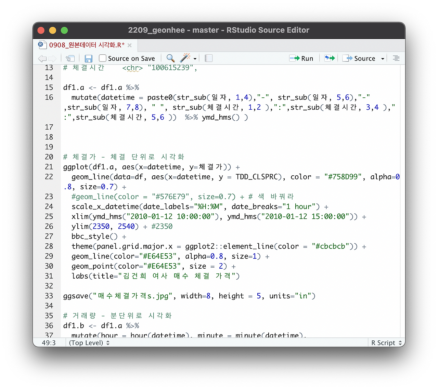
Task: Click cursor position indicator 49:3
Action: click(x=49, y=343)
